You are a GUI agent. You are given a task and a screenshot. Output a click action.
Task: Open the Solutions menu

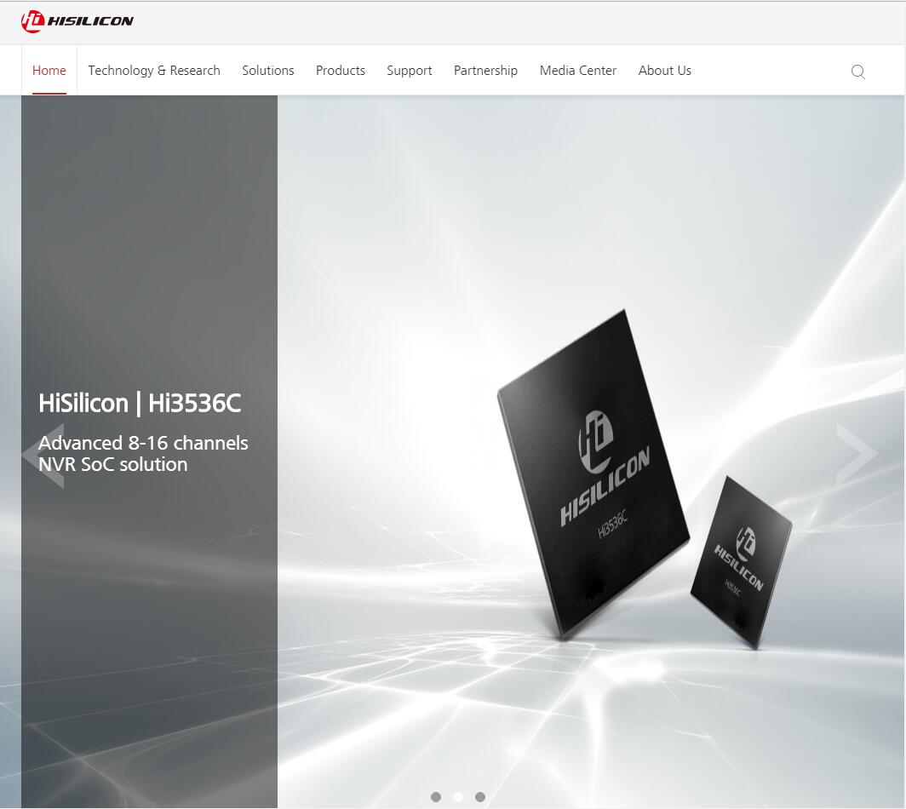click(268, 71)
